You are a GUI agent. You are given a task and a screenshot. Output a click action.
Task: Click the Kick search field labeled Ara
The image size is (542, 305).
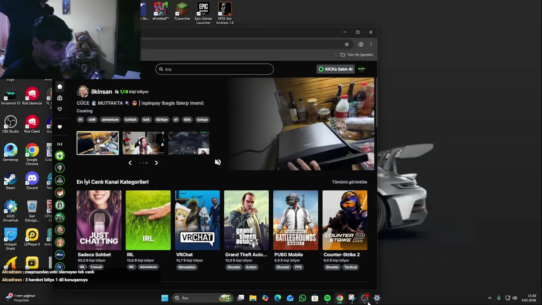click(x=214, y=69)
